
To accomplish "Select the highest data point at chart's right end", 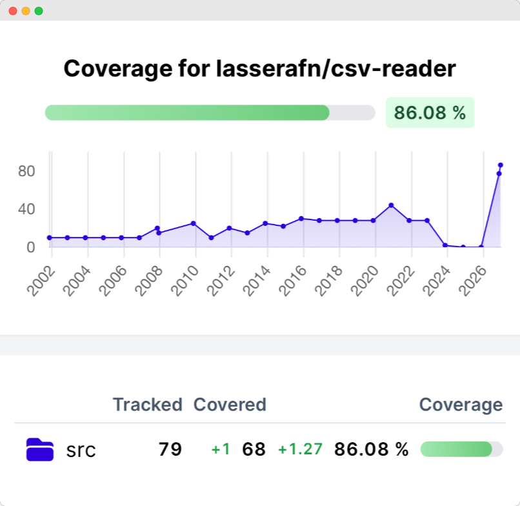I will 500,165.
